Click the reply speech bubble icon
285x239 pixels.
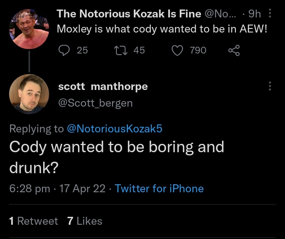coord(64,50)
